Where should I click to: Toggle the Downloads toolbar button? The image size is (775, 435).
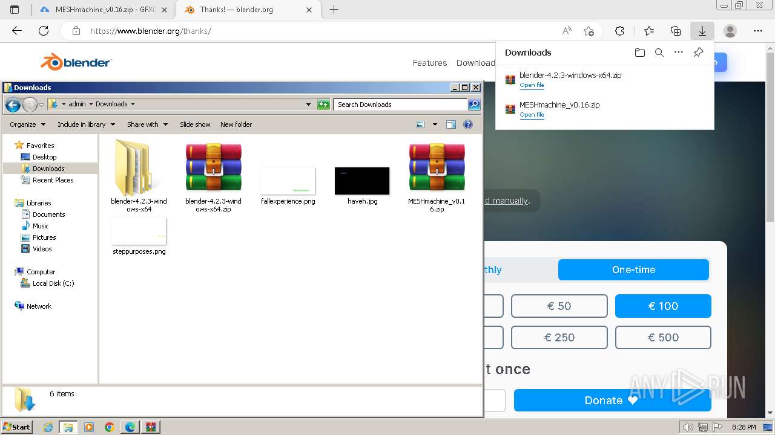[x=702, y=31]
